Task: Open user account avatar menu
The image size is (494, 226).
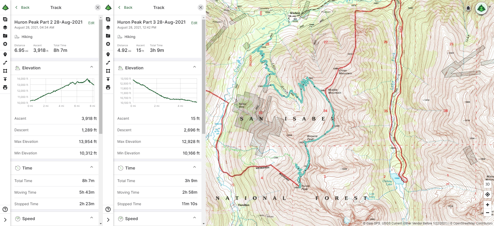Action: click(x=481, y=8)
